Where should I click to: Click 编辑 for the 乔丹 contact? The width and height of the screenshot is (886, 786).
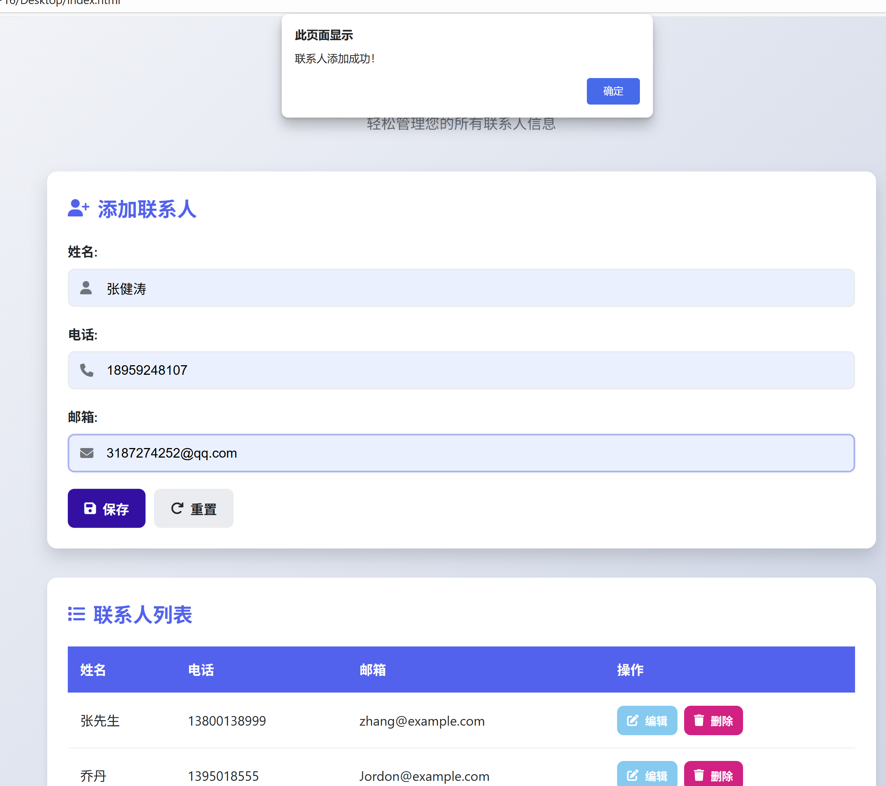click(647, 775)
